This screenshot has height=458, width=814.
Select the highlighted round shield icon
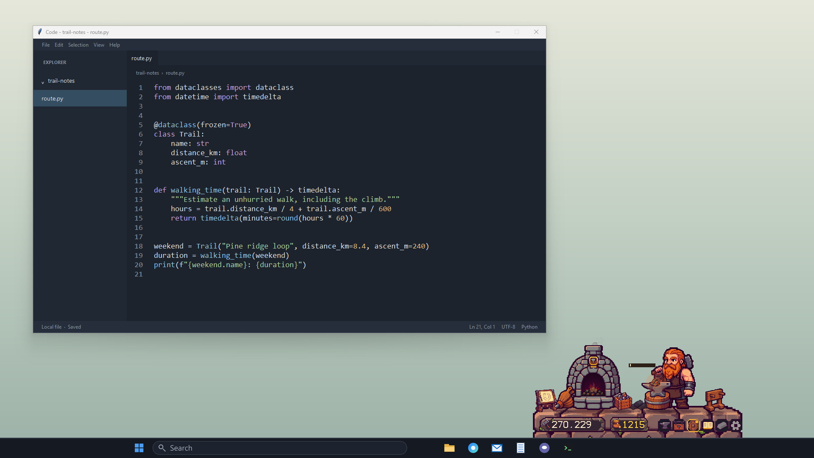pos(693,425)
